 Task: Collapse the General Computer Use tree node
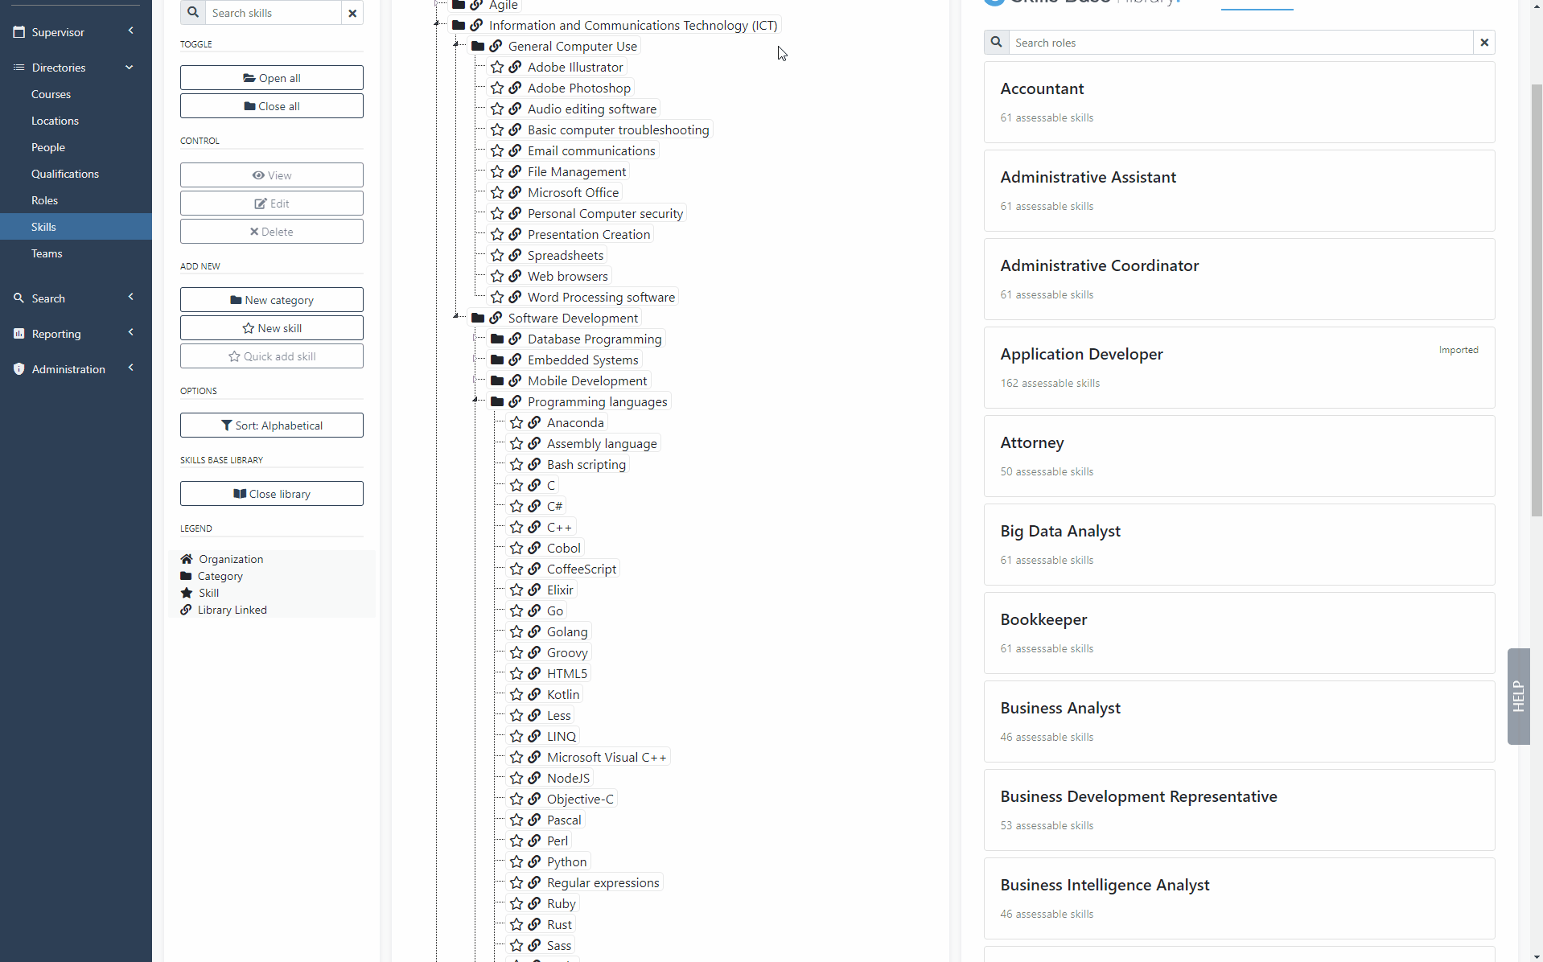456,46
